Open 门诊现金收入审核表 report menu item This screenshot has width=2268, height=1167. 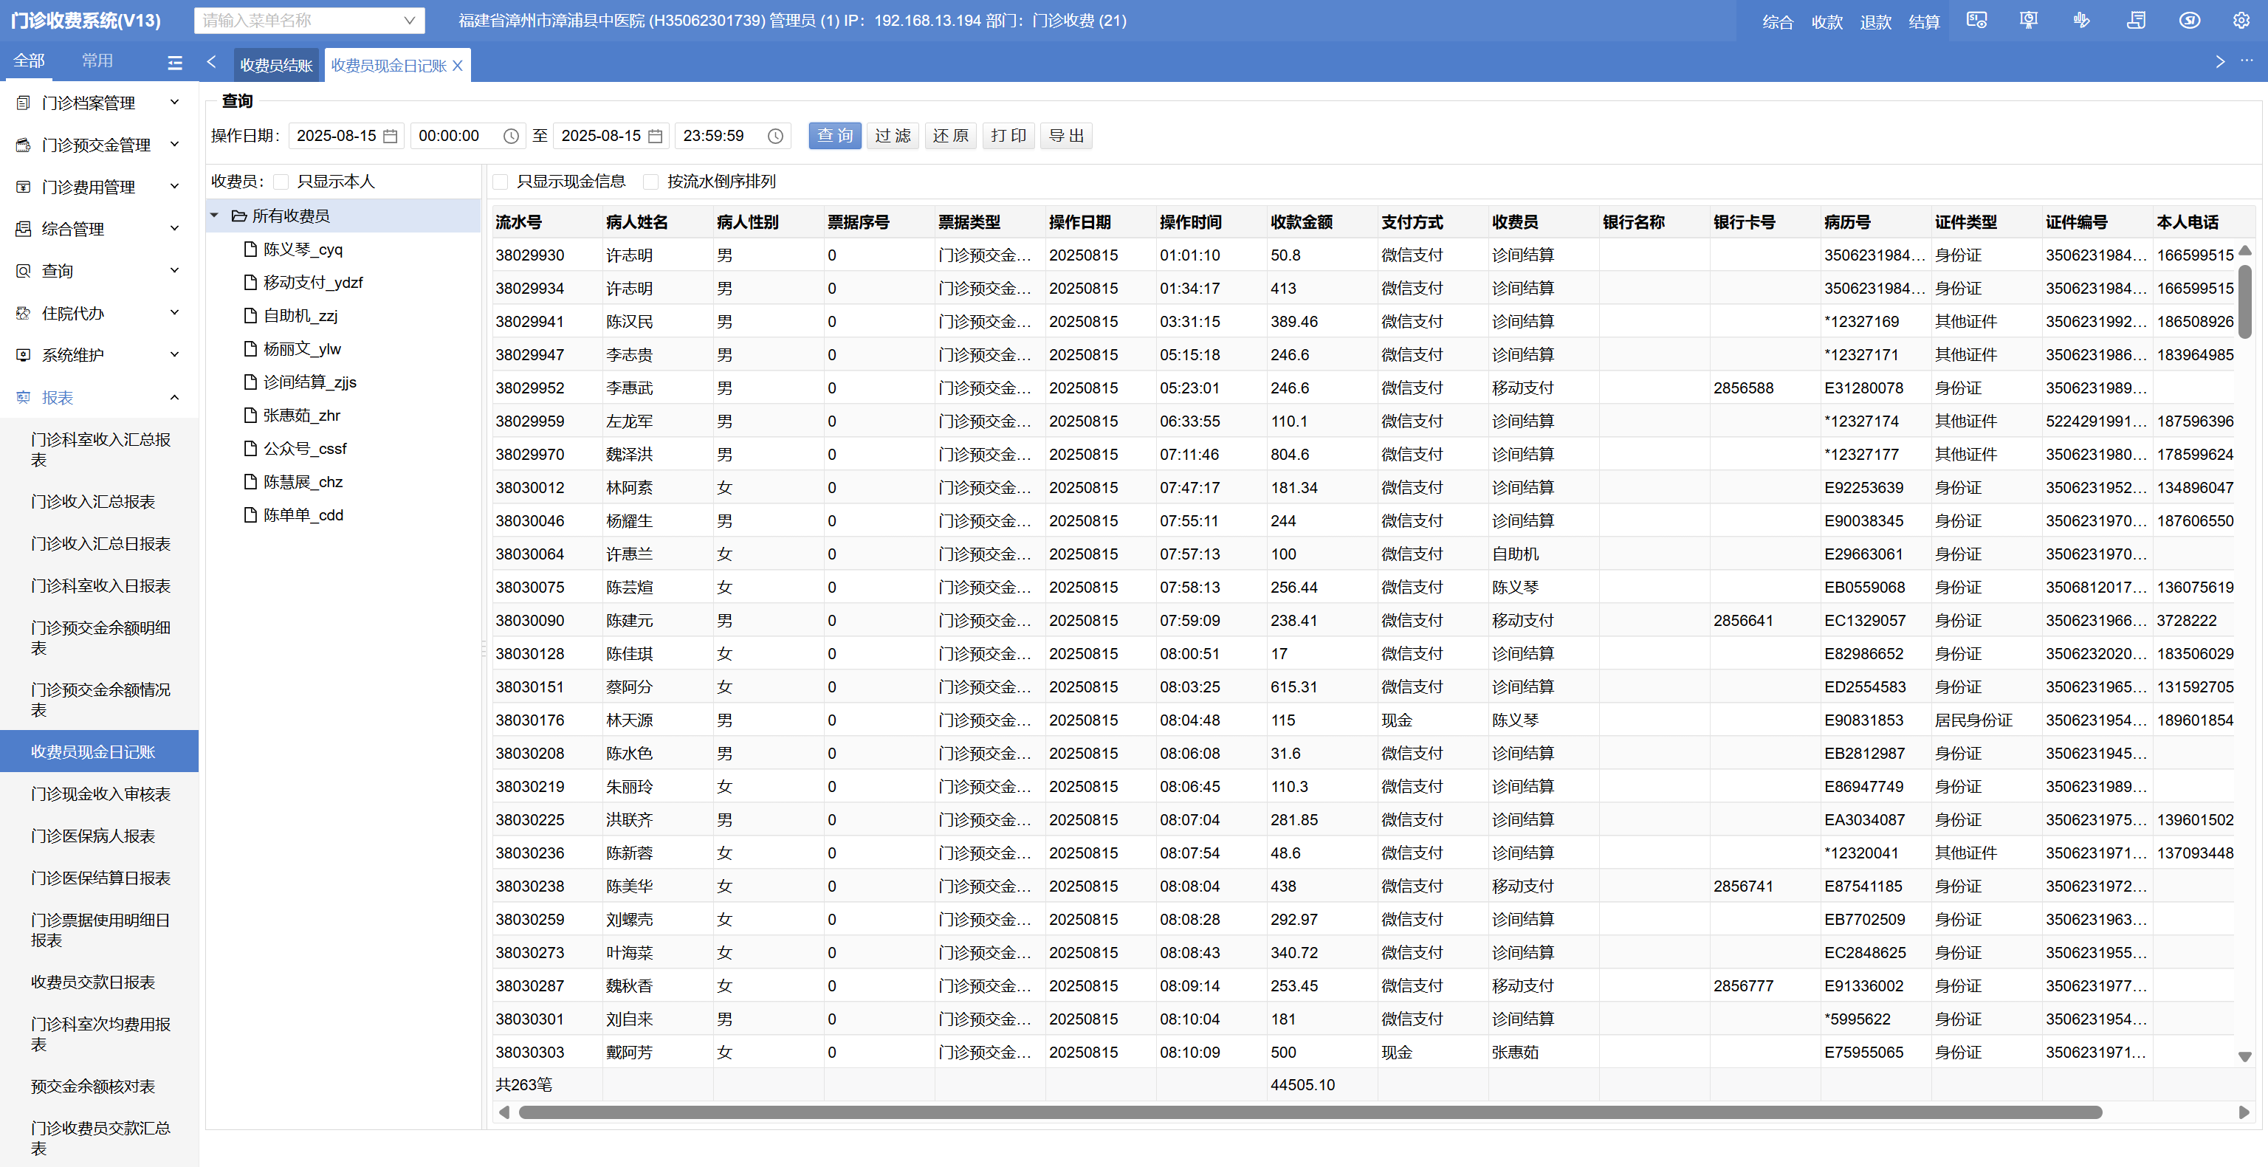(100, 794)
